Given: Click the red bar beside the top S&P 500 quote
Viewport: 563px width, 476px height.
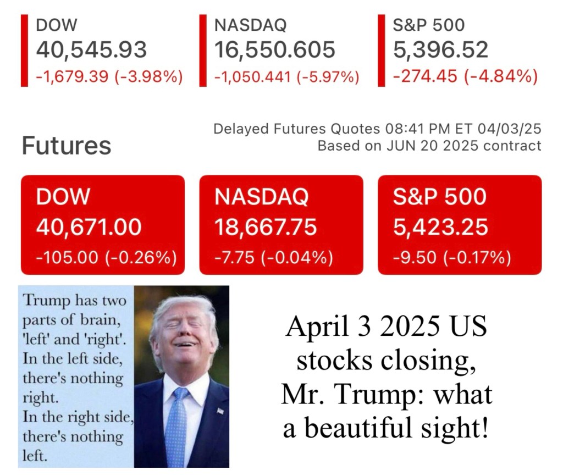Looking at the screenshot, I should point(382,51).
